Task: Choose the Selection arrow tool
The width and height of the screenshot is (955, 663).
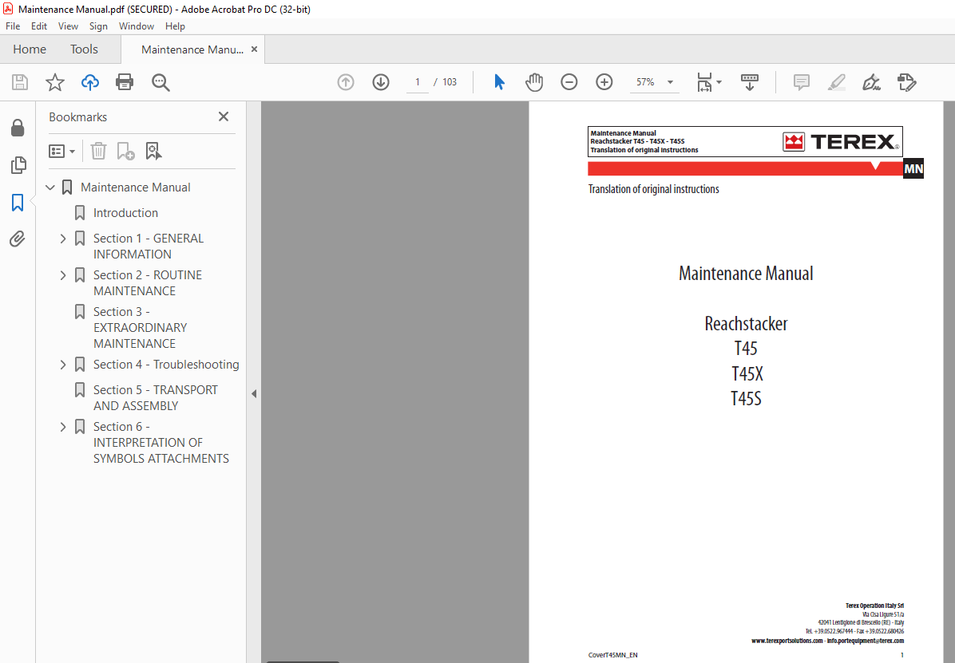Action: 499,82
